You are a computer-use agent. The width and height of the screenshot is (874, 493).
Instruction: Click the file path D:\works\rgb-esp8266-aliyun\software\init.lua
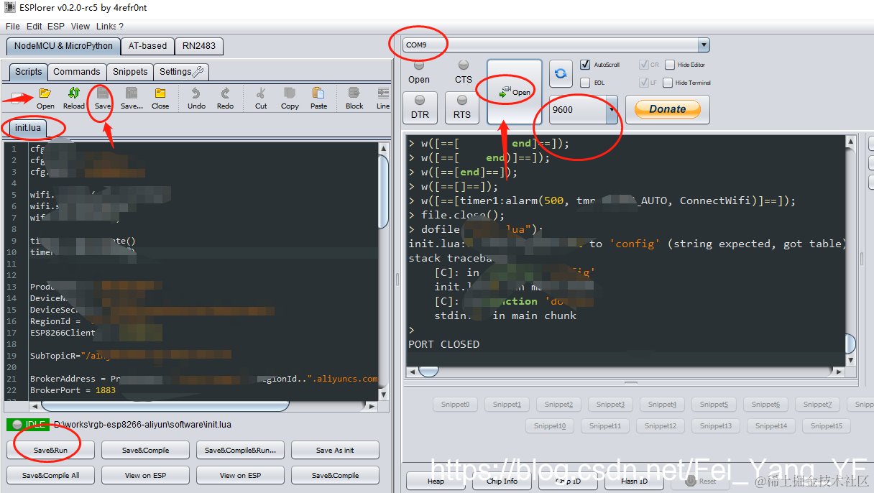click(143, 425)
